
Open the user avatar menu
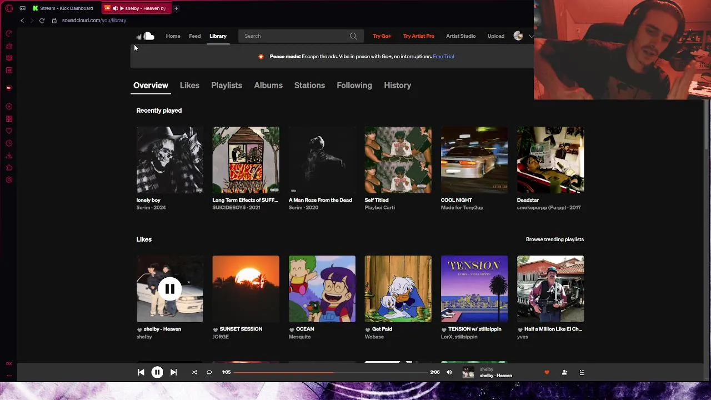click(x=518, y=36)
